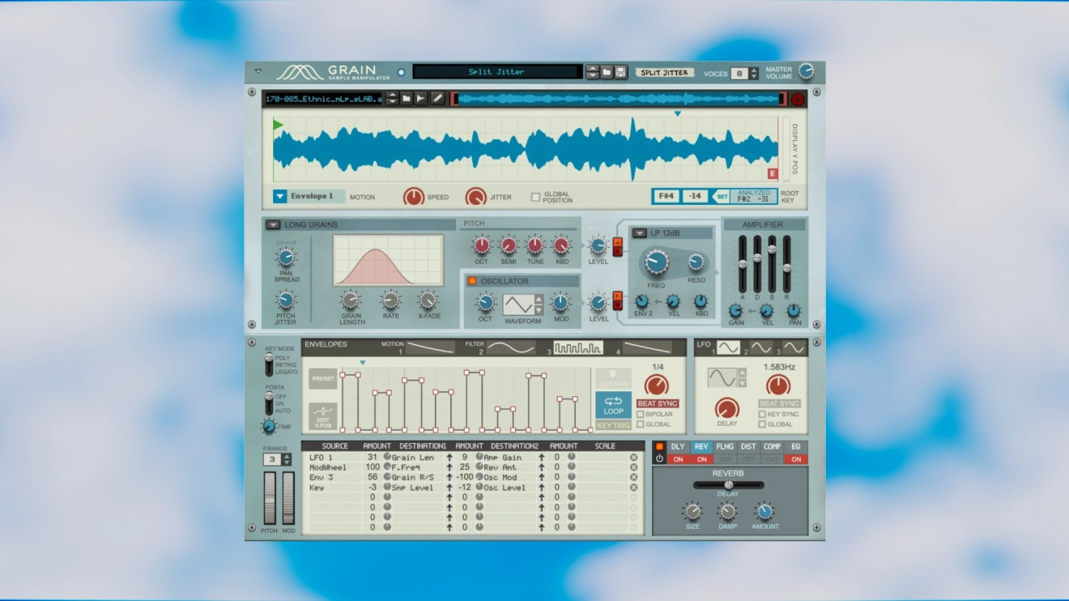Click the envelope PRESET button
This screenshot has height=601, width=1069.
tap(323, 379)
